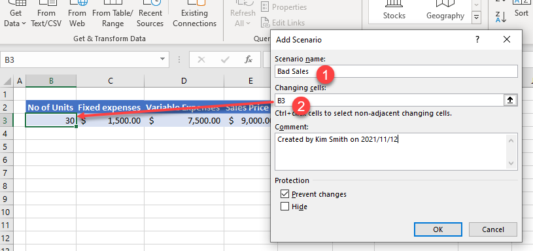Uncheck the Prevent changes checkbox

point(284,194)
